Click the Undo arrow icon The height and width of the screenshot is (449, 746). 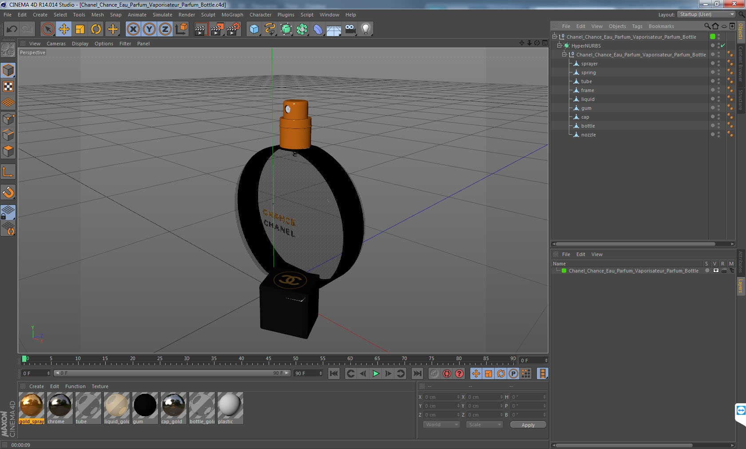pyautogui.click(x=12, y=29)
